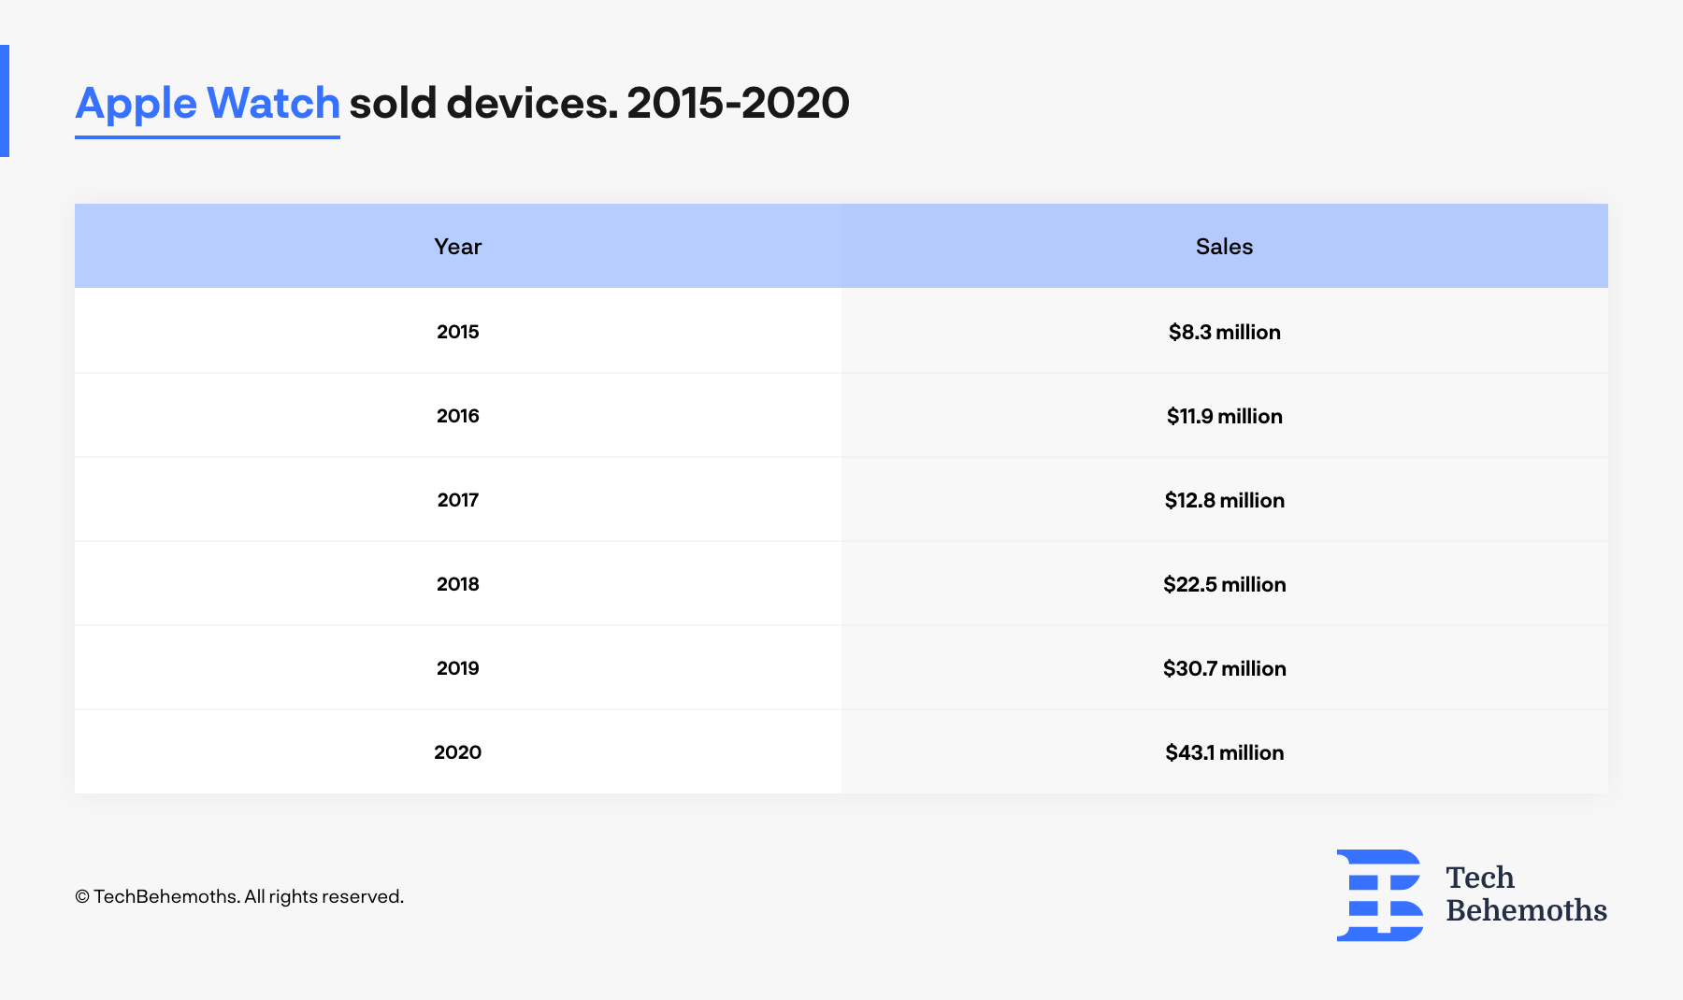Click the $12.8 million sales value

point(1225,500)
